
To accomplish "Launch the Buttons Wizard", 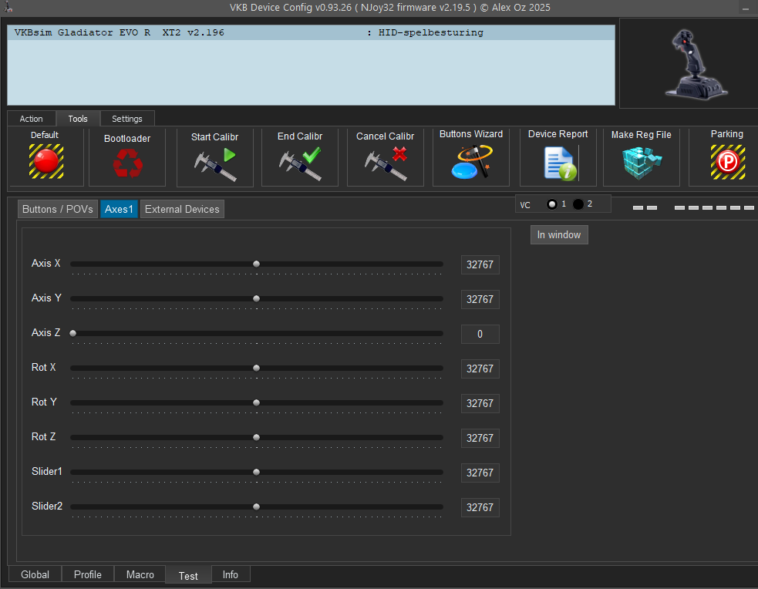I will point(471,162).
